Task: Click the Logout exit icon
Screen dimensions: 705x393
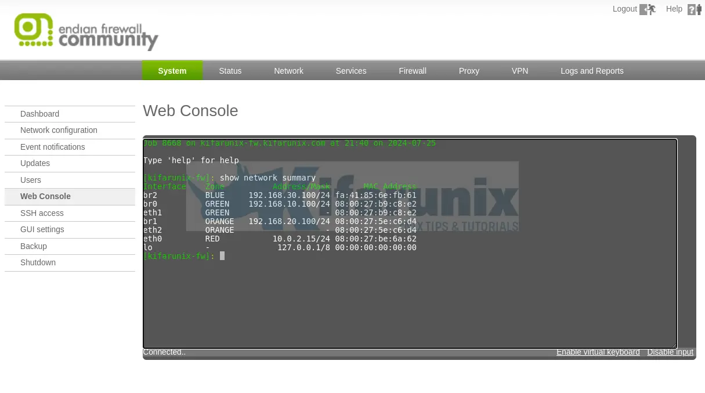Action: (648, 9)
